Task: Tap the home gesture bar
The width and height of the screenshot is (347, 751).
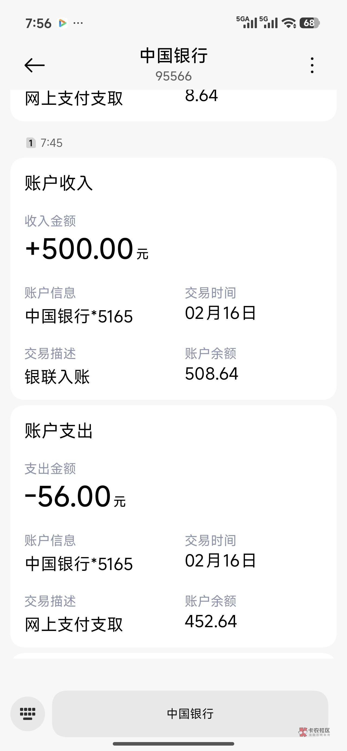Action: click(173, 744)
